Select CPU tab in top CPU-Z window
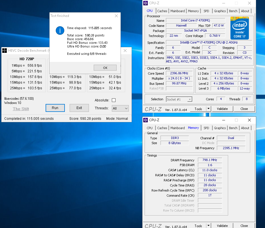 tap(149, 11)
